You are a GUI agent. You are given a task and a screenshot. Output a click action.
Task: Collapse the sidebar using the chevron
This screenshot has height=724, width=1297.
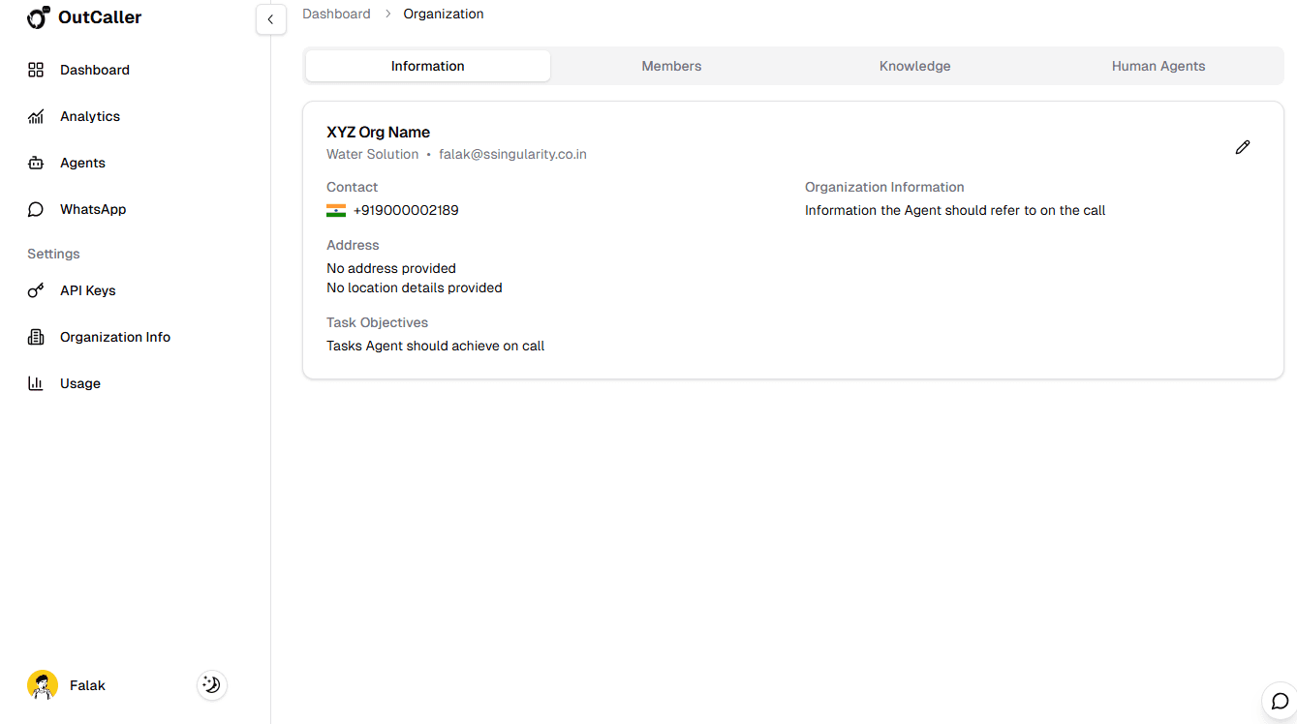point(271,19)
